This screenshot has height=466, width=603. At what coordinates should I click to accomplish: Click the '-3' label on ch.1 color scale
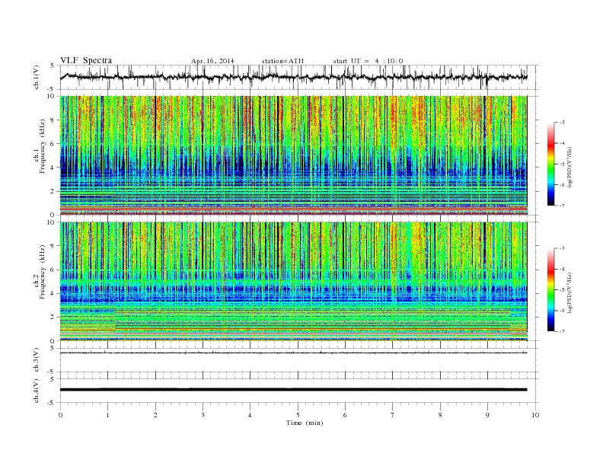click(x=562, y=123)
